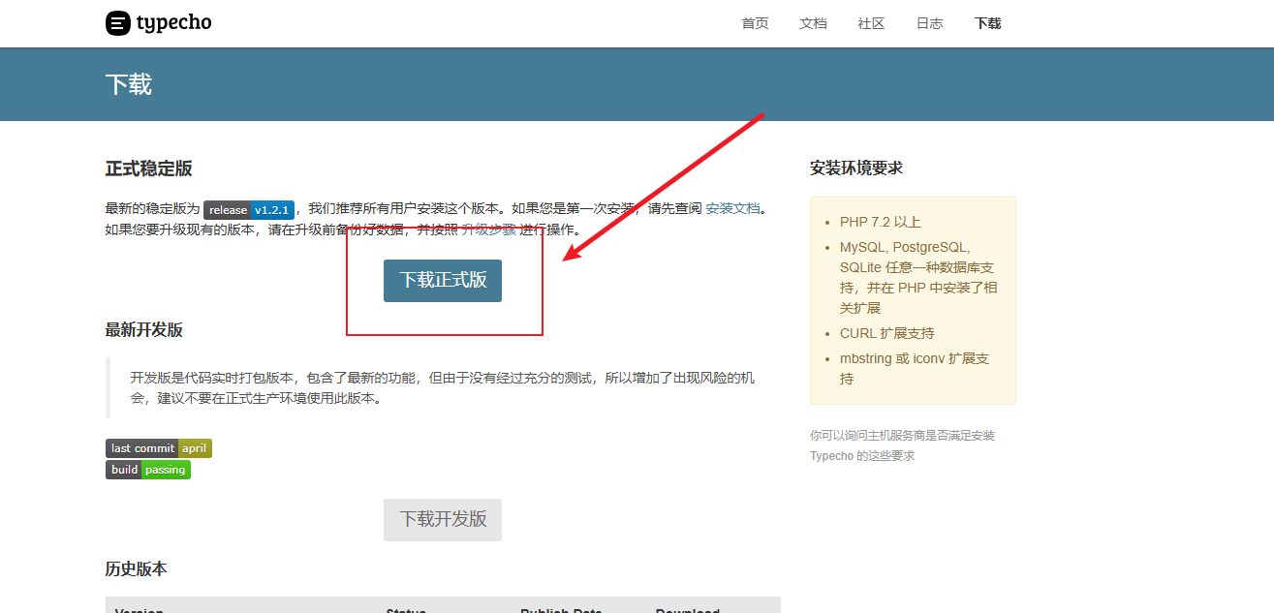Open the 日志 nav item

[x=929, y=23]
